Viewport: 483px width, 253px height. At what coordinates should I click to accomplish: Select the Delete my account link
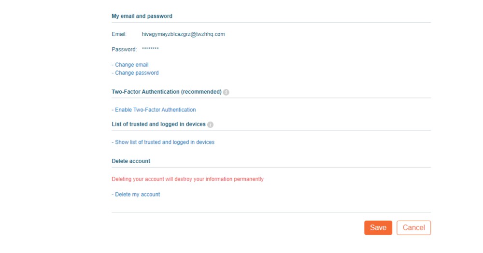(136, 195)
